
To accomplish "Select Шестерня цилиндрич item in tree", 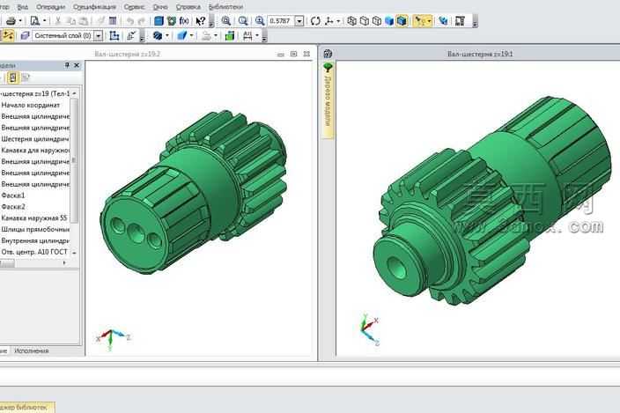I will tap(35, 139).
